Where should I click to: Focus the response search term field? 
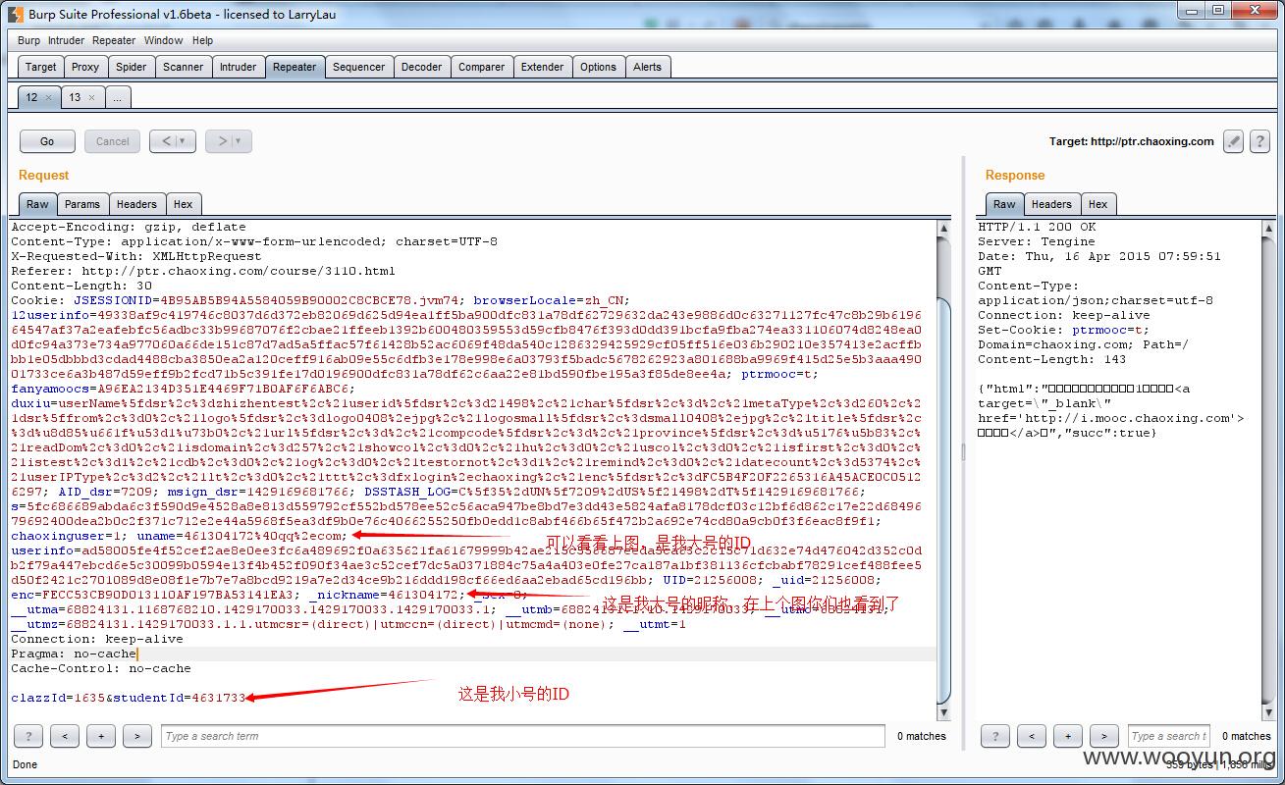(1169, 736)
